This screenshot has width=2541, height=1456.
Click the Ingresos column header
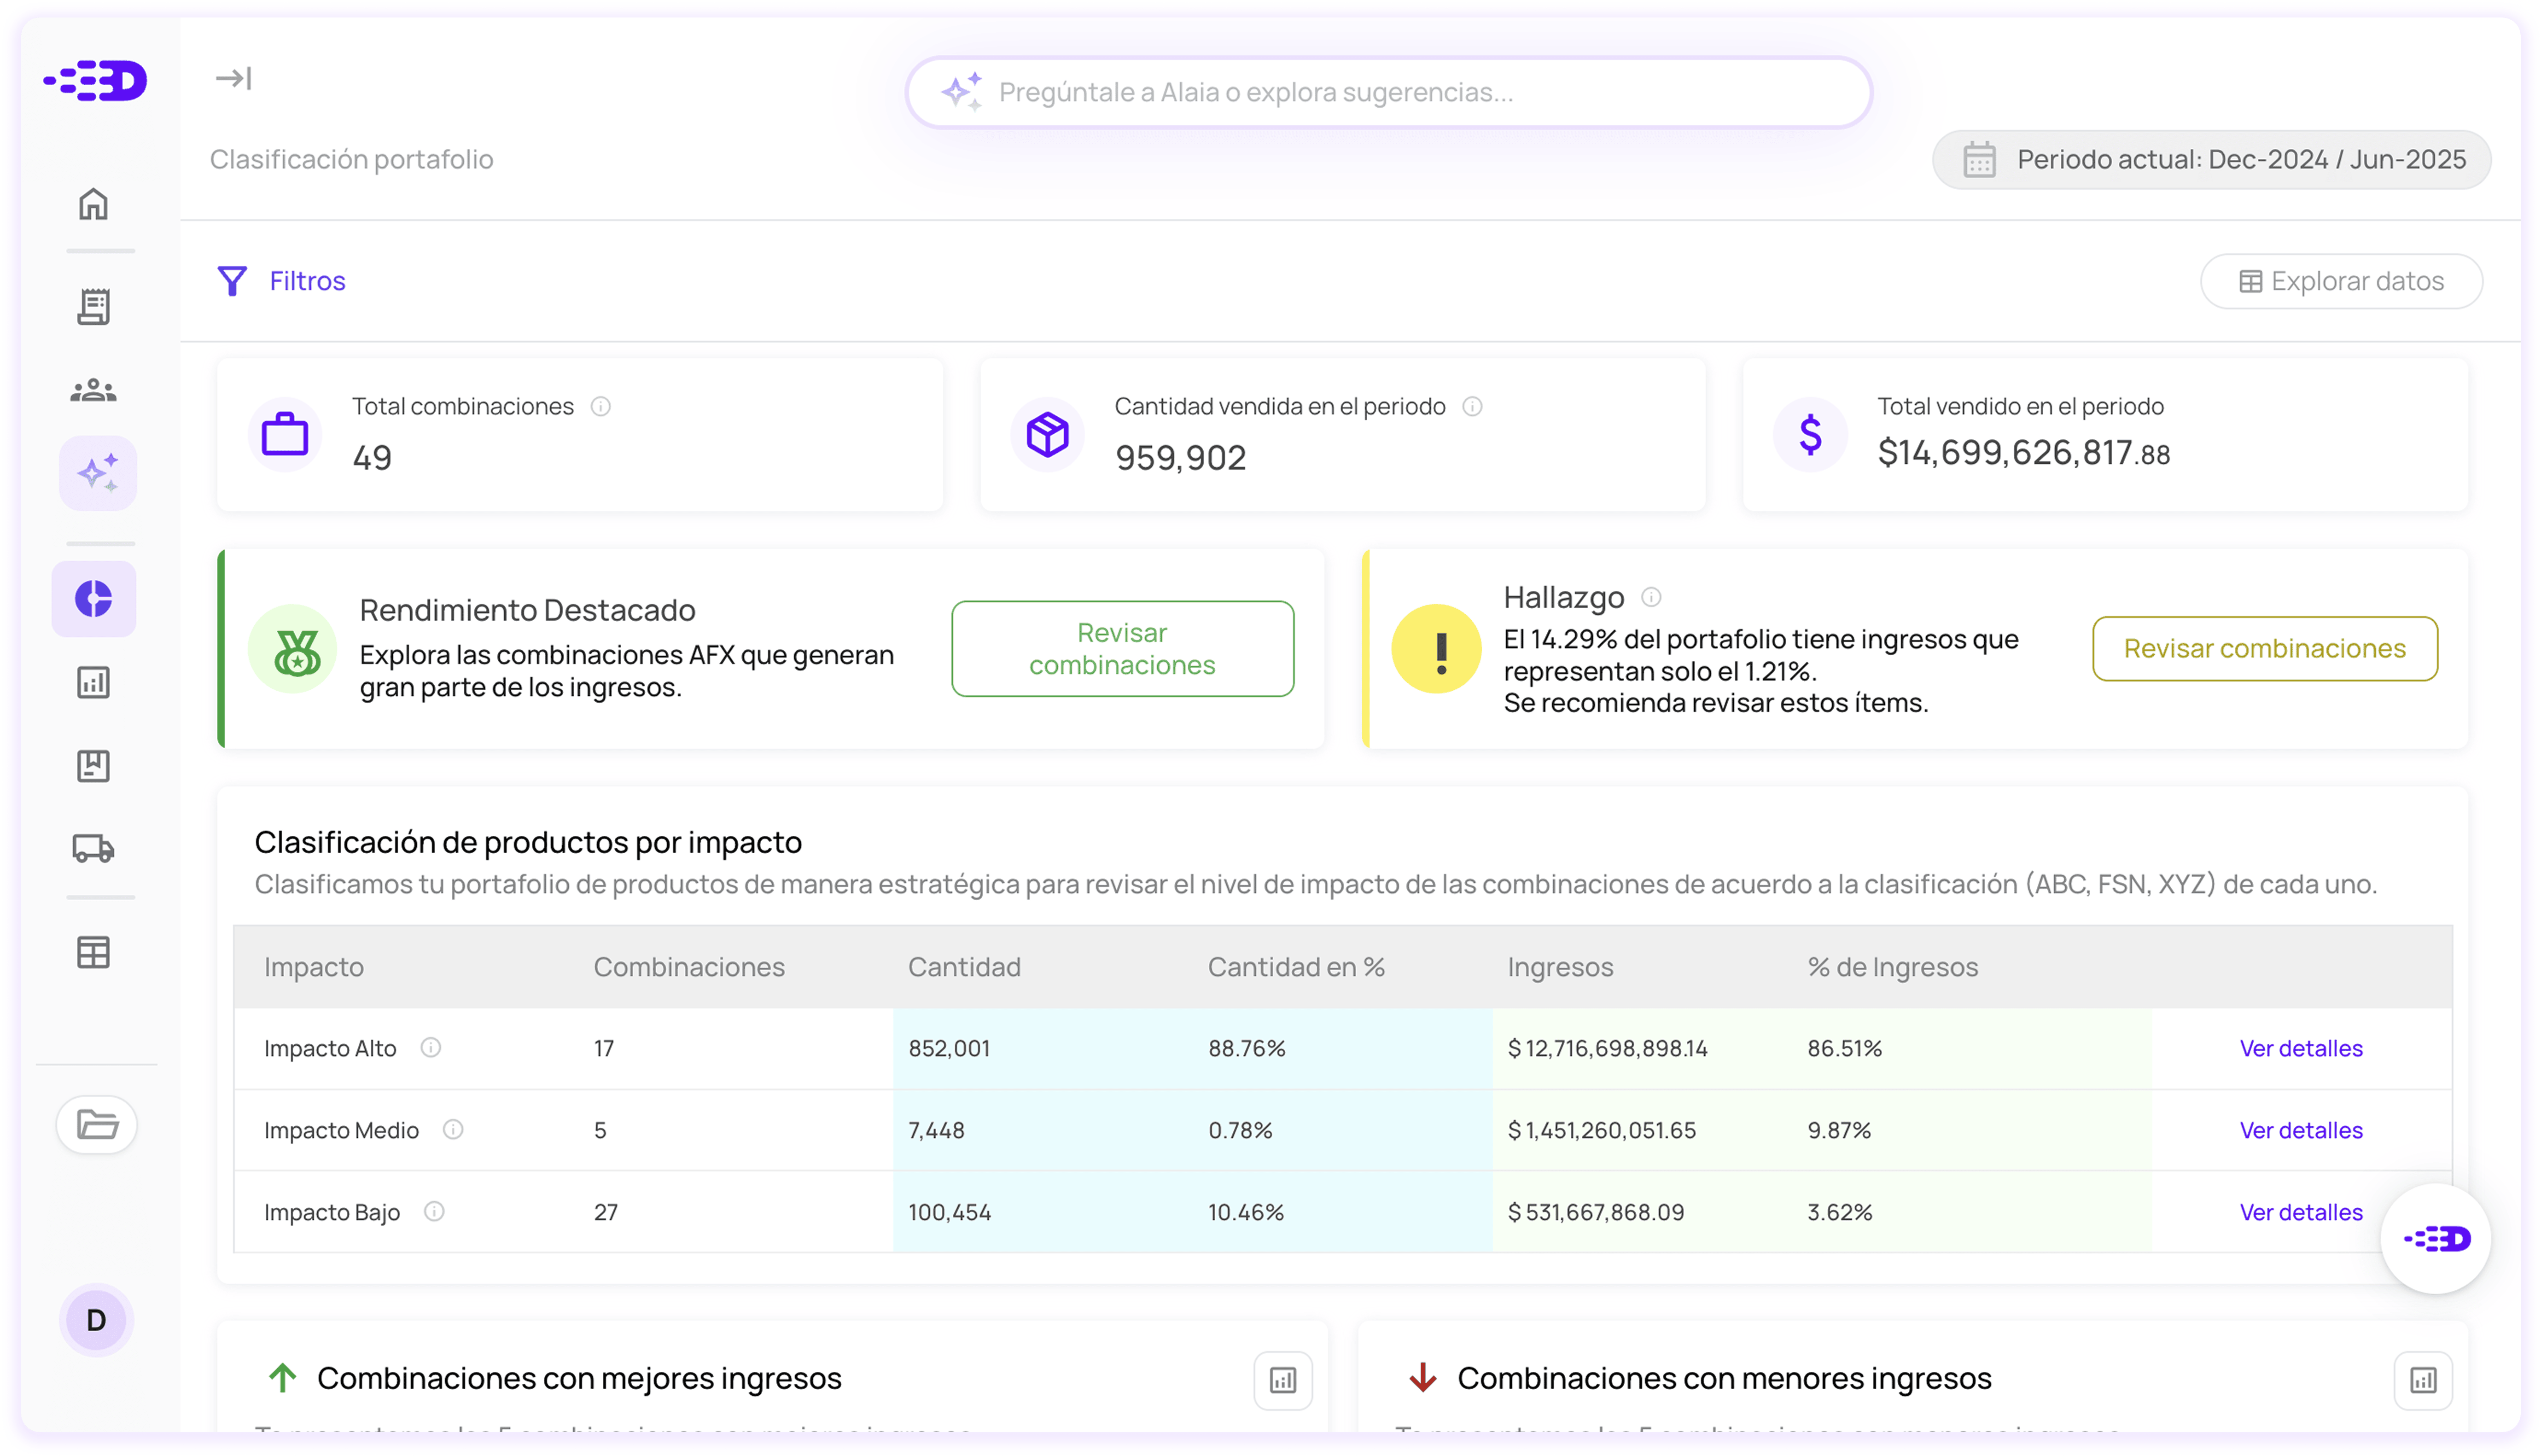click(1560, 967)
